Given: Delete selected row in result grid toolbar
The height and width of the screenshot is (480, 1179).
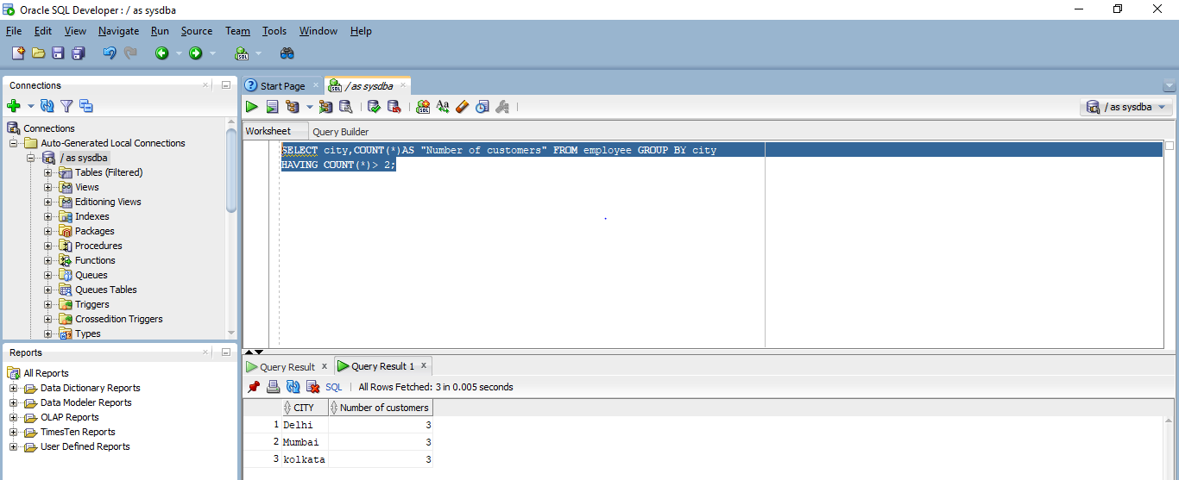Looking at the screenshot, I should pos(313,387).
